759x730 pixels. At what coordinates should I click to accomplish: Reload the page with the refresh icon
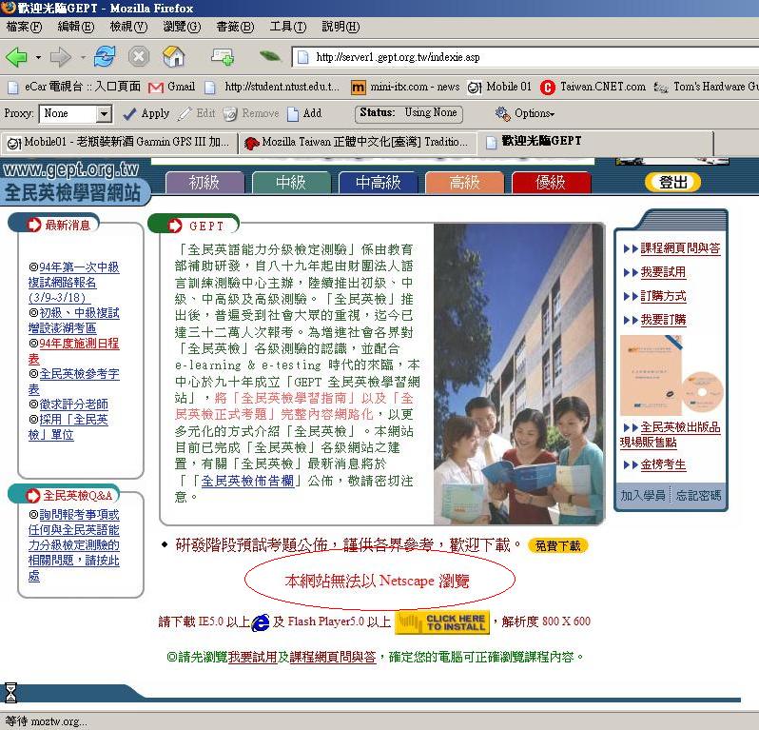(104, 57)
